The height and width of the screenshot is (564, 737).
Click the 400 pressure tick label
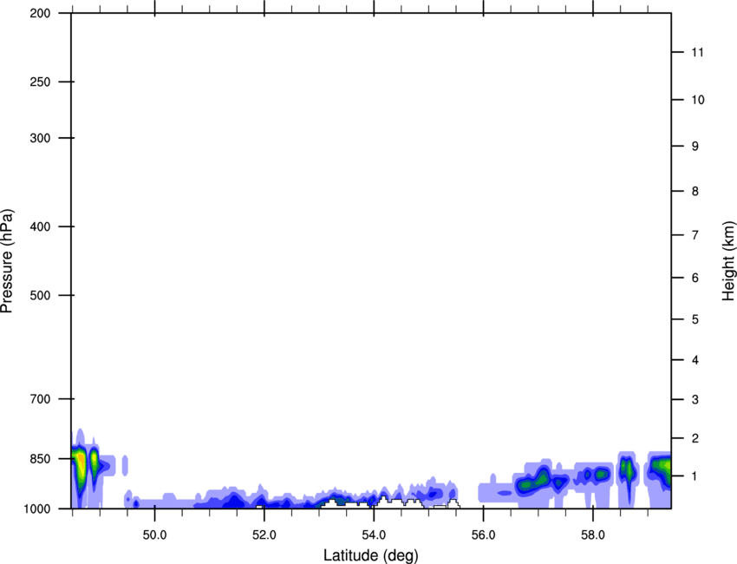(40, 226)
